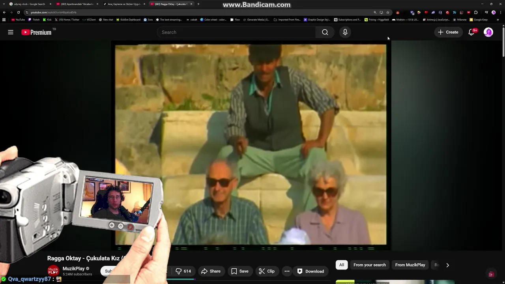Open the Chrome three-dot menu
Screen dimensions: 505x284
point(500,12)
